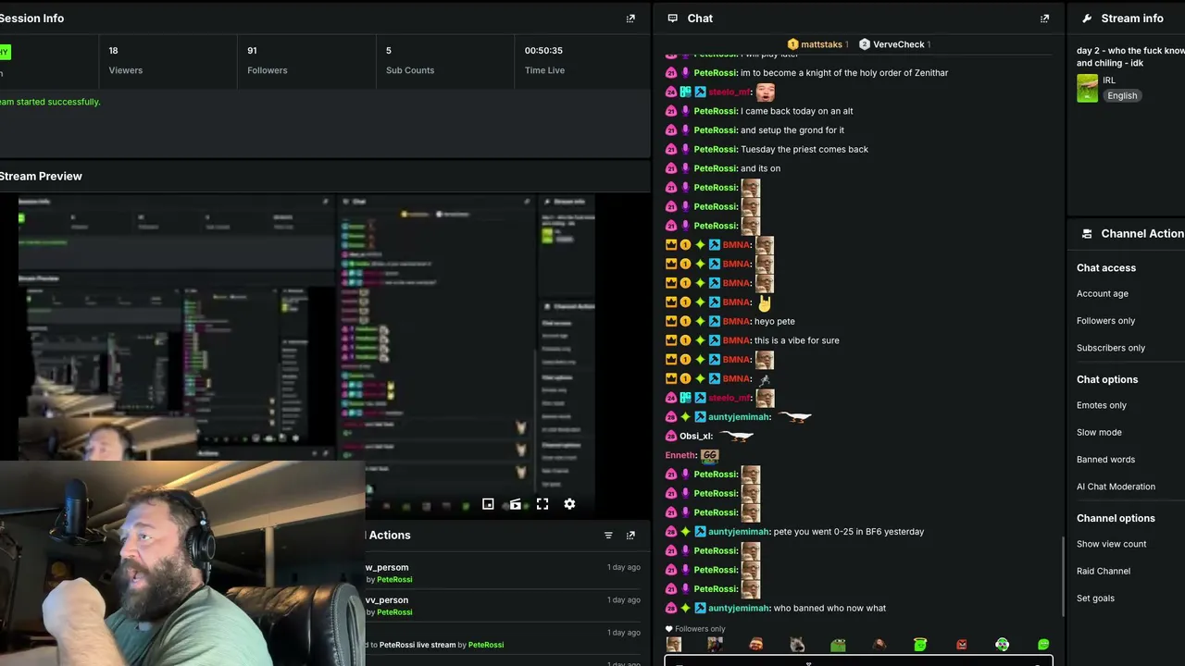Click username in 'holy order of Zenithar' message
Screen dimensions: 1185x666
coord(716,73)
